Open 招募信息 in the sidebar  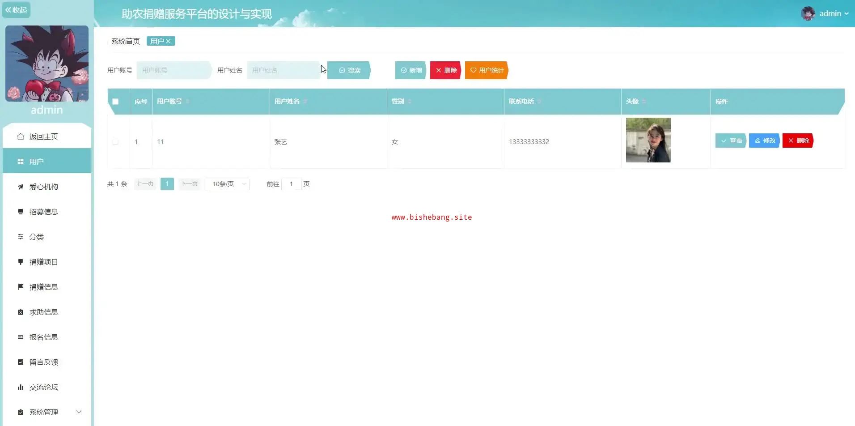[x=44, y=212]
